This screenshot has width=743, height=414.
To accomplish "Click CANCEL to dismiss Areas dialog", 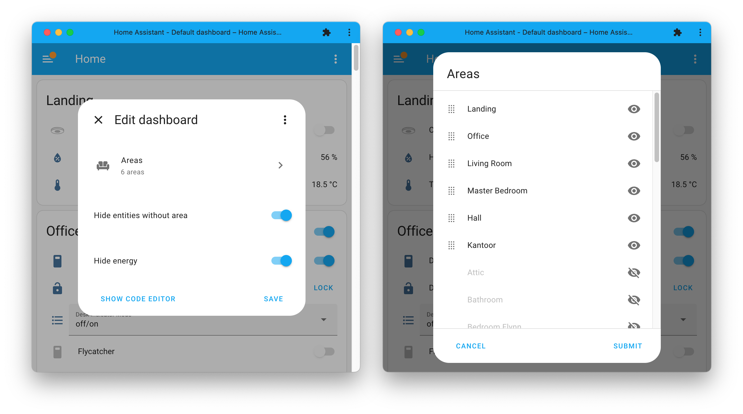I will pos(470,346).
